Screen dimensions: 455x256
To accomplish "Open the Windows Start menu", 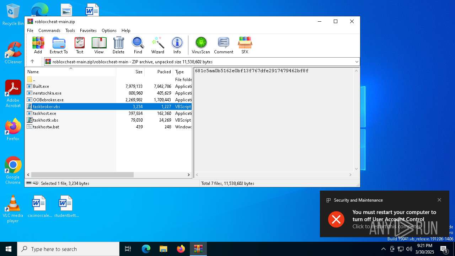I will click(x=9, y=249).
